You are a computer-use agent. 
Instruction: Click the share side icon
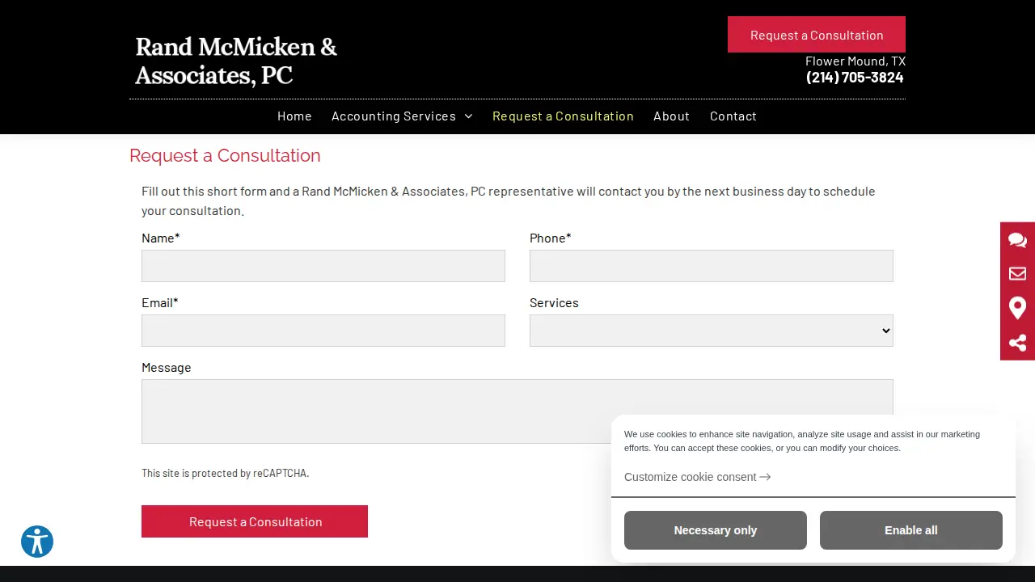(x=1017, y=343)
